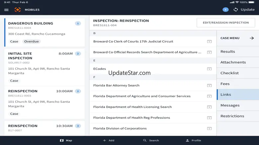Click the 8:00AM time on Initial Site Inspection
Viewport: 259px width, 145px height.
[x=65, y=54]
